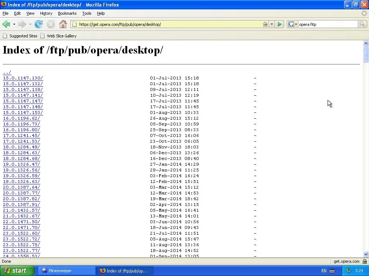This screenshot has width=369, height=276.
Task: Click the EN language indicator
Action: click(324, 271)
